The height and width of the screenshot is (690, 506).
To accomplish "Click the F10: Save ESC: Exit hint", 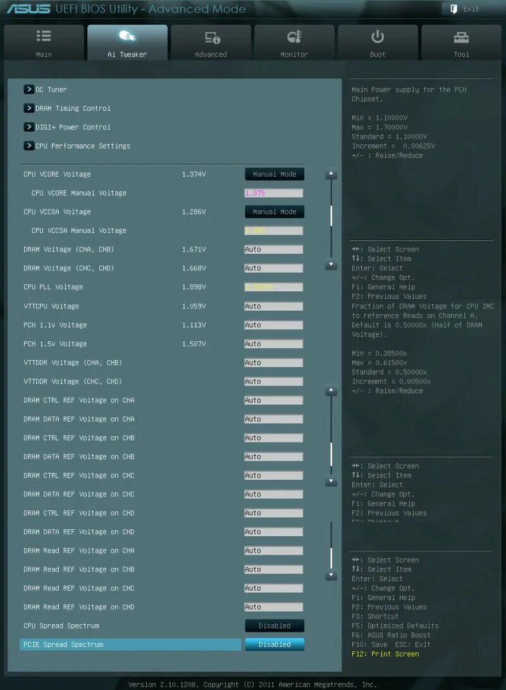I will pos(391,644).
